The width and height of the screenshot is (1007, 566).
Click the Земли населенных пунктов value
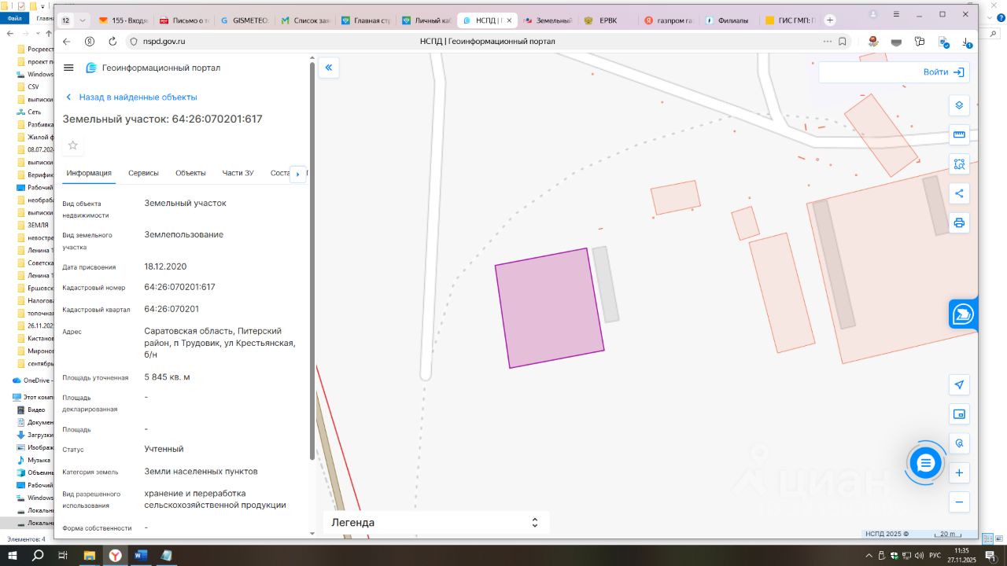tap(201, 472)
